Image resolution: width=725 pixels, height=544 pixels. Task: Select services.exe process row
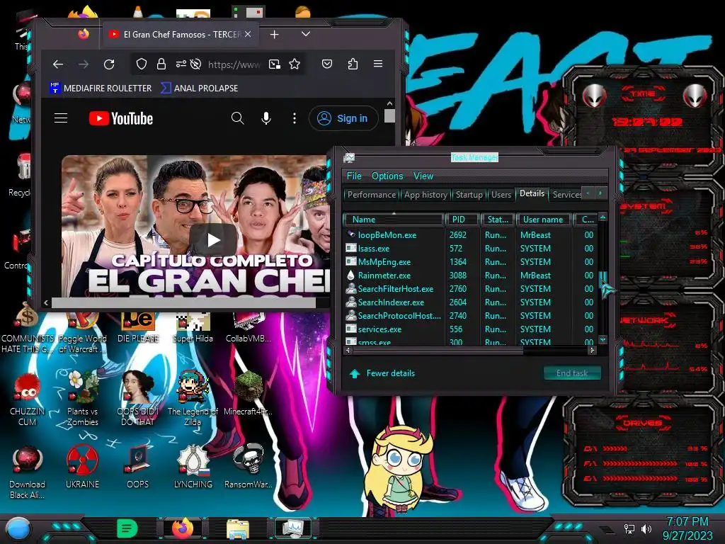click(x=471, y=329)
